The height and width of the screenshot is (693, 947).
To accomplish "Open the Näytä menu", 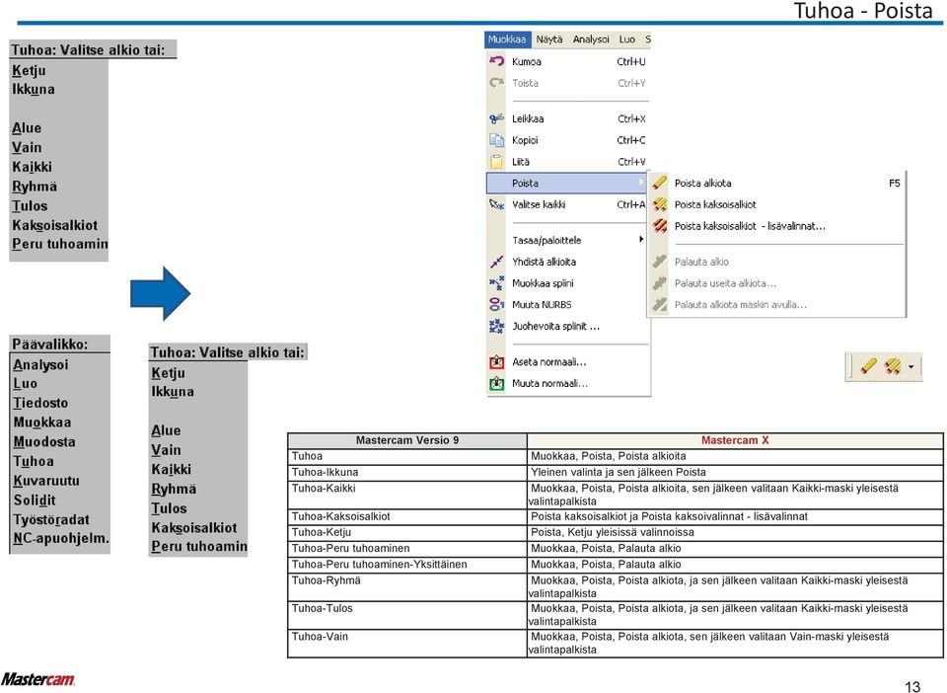I will [x=549, y=39].
